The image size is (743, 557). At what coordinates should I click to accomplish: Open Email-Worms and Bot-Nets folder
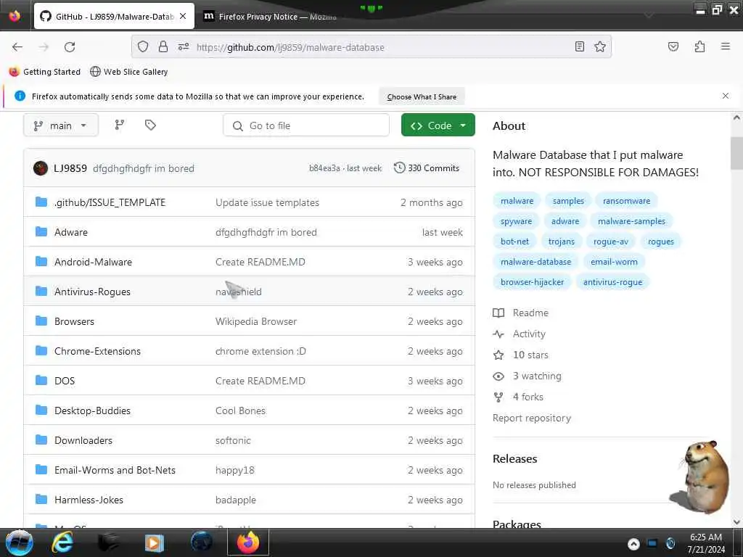115,470
